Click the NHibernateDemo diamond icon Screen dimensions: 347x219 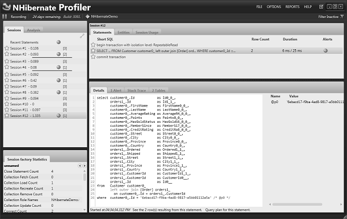tap(88, 16)
